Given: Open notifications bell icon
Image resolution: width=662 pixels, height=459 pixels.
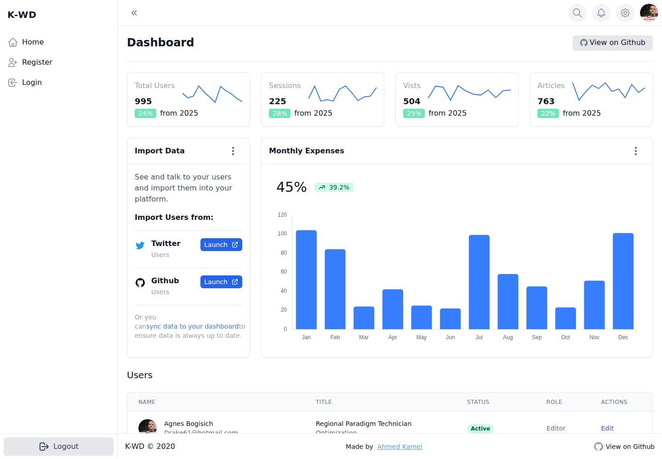Looking at the screenshot, I should pos(601,13).
